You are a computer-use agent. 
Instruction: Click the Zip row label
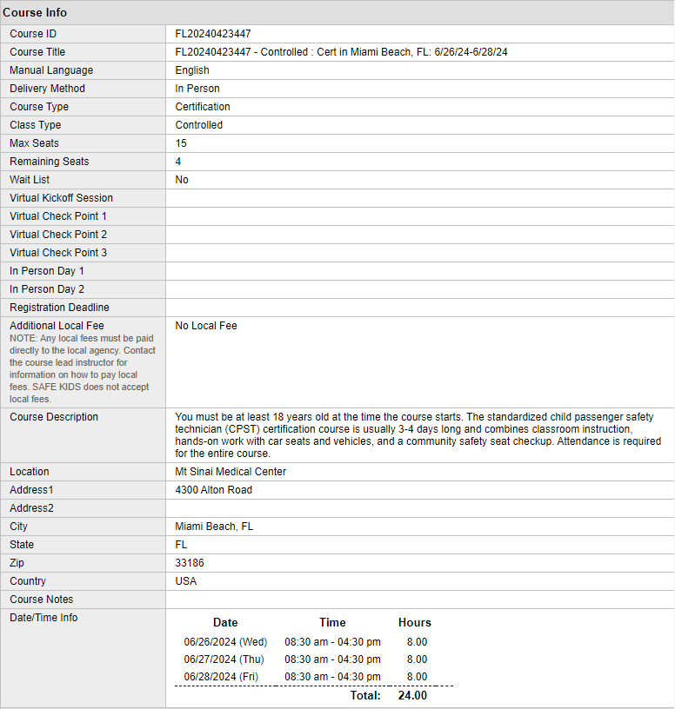(17, 563)
